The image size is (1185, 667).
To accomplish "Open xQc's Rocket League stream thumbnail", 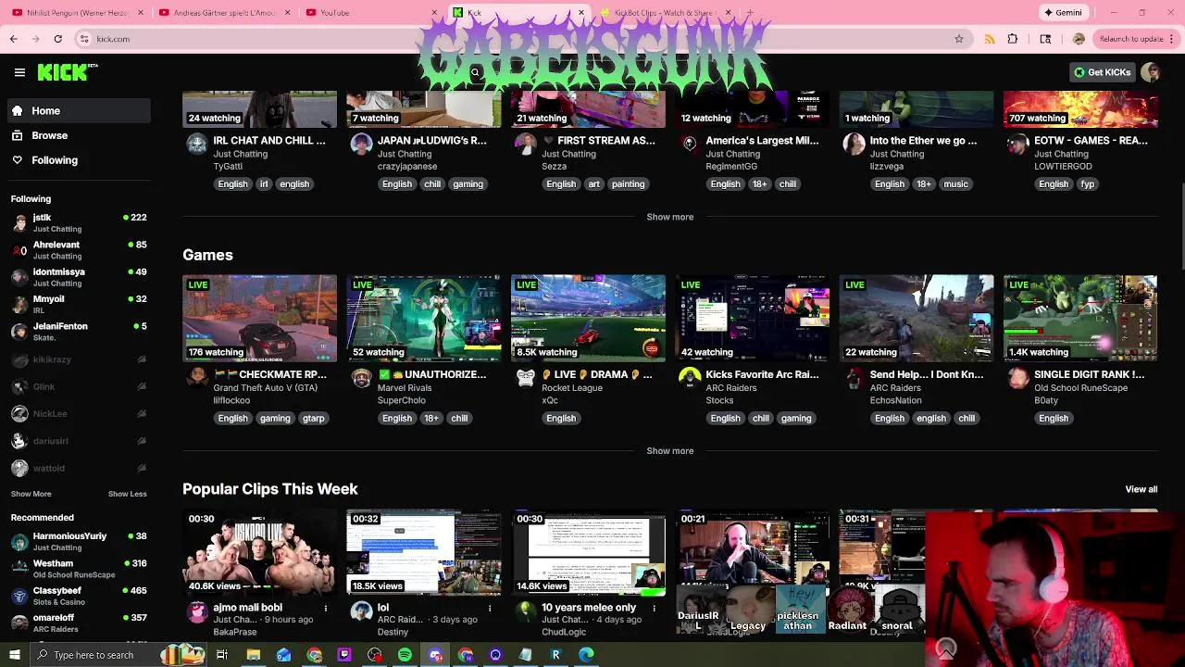I will coord(588,318).
